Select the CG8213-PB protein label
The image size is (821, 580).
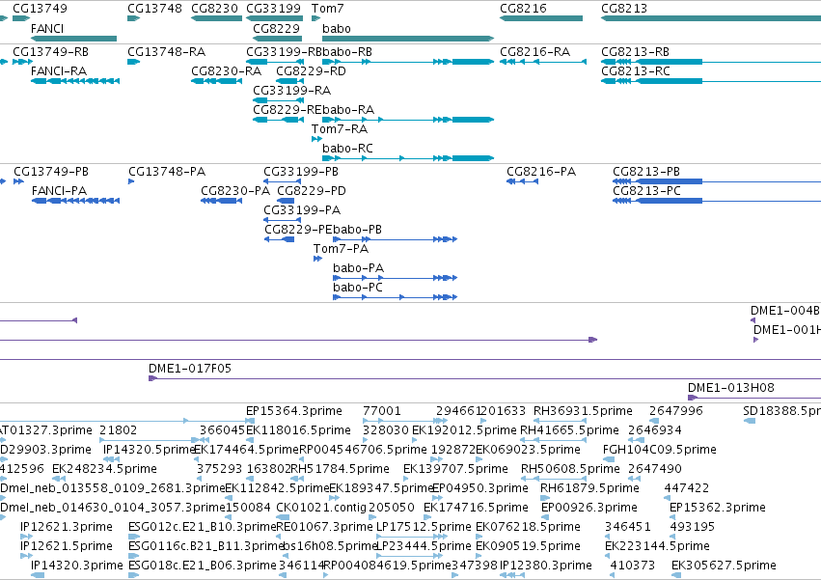pos(646,172)
